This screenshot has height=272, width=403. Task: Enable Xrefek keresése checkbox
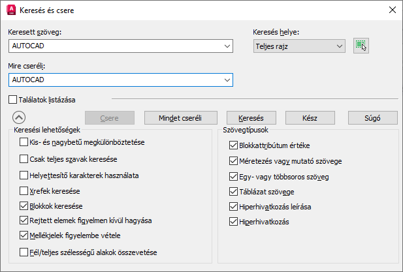click(24, 192)
